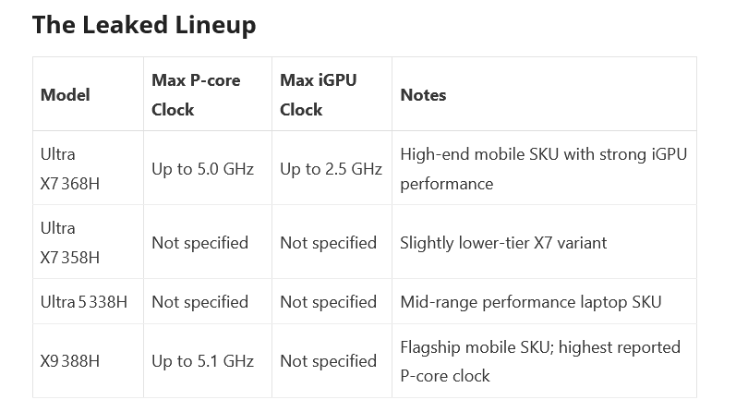Click the Max P-core Clock column header
The width and height of the screenshot is (736, 412).
(196, 95)
